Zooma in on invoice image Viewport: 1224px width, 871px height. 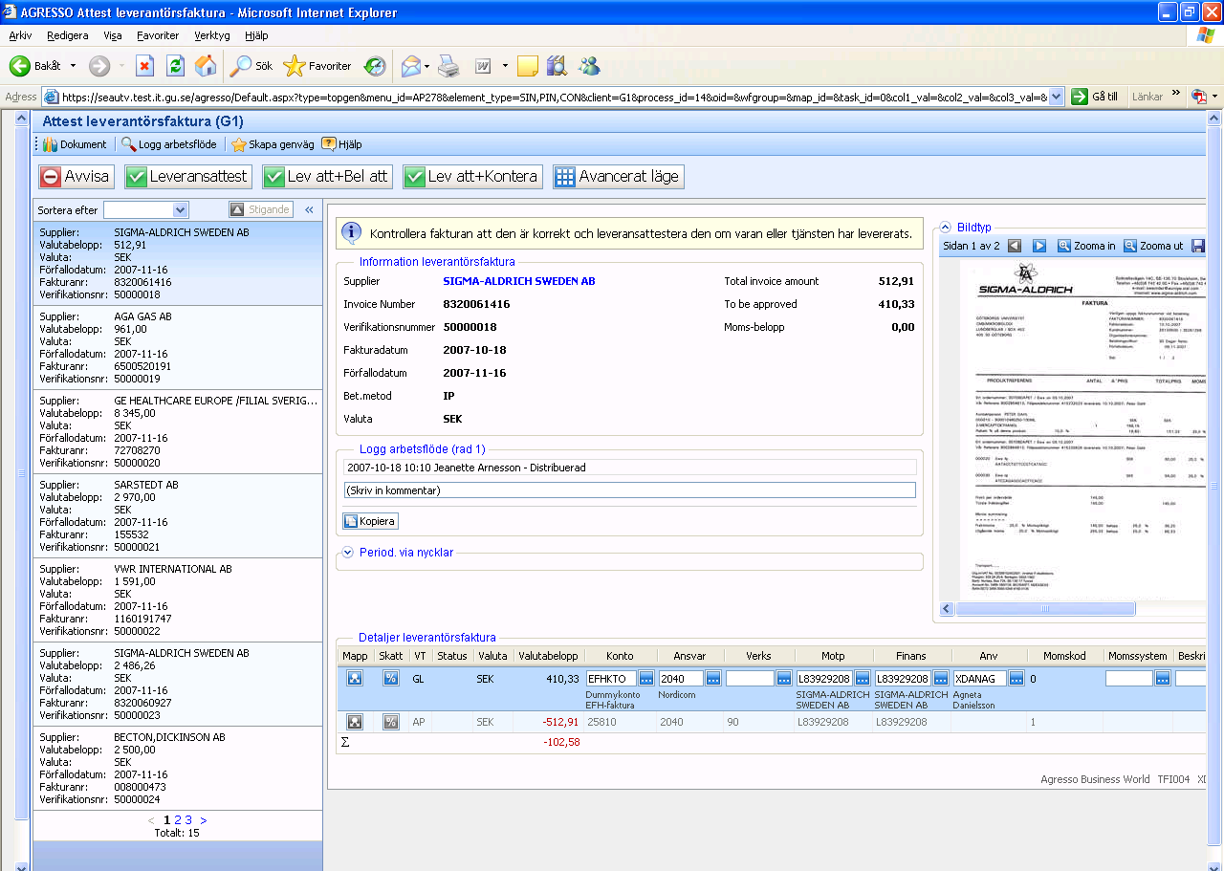coord(1086,246)
